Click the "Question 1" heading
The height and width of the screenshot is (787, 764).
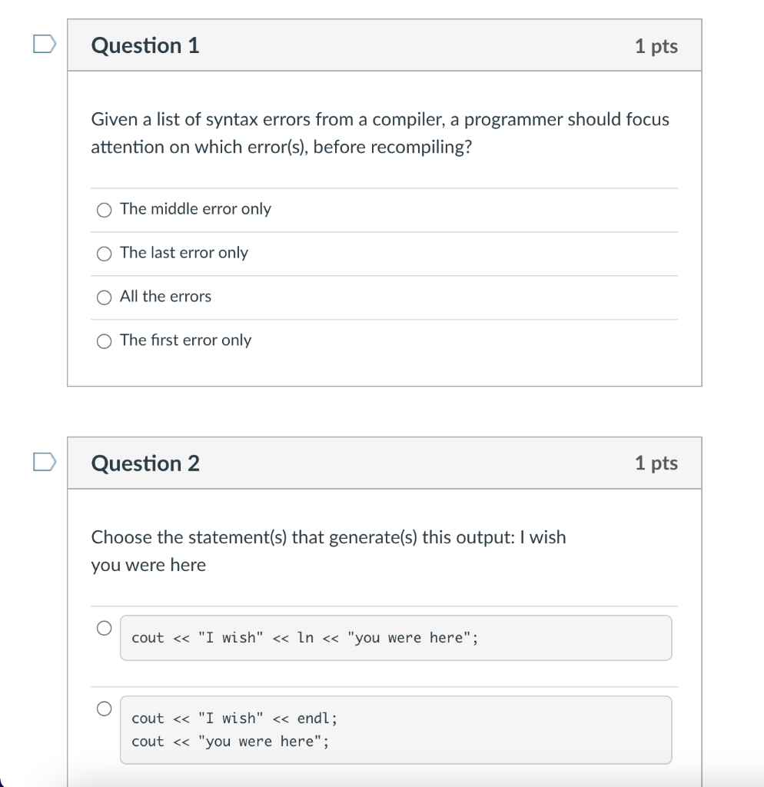tap(145, 46)
